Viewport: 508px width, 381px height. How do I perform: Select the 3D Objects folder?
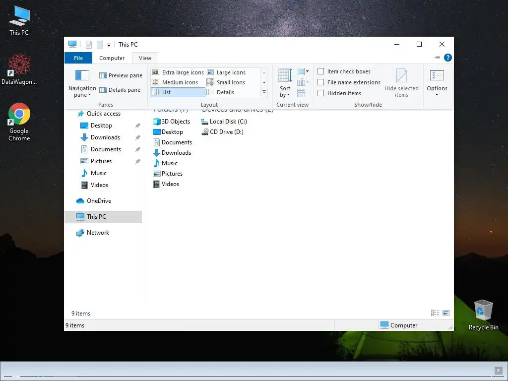171,122
